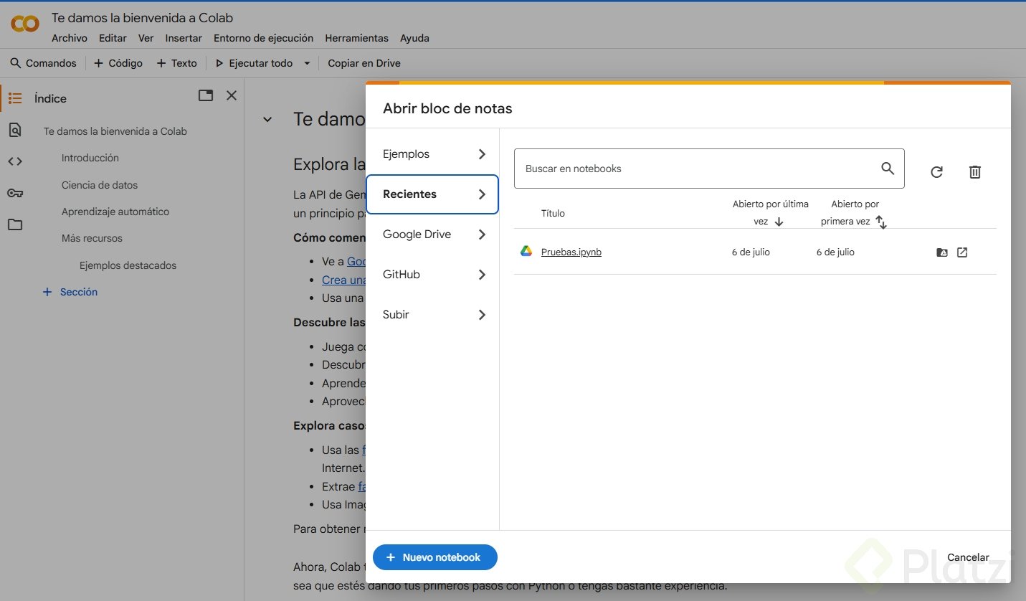Toggle the table of contents Índice icon
The width and height of the screenshot is (1026, 601).
[15, 98]
